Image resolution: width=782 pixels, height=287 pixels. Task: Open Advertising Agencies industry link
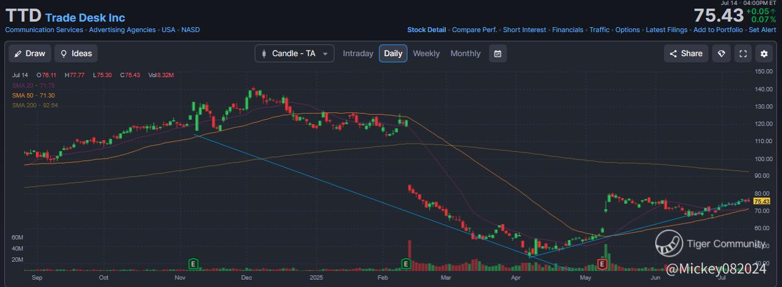pos(123,30)
